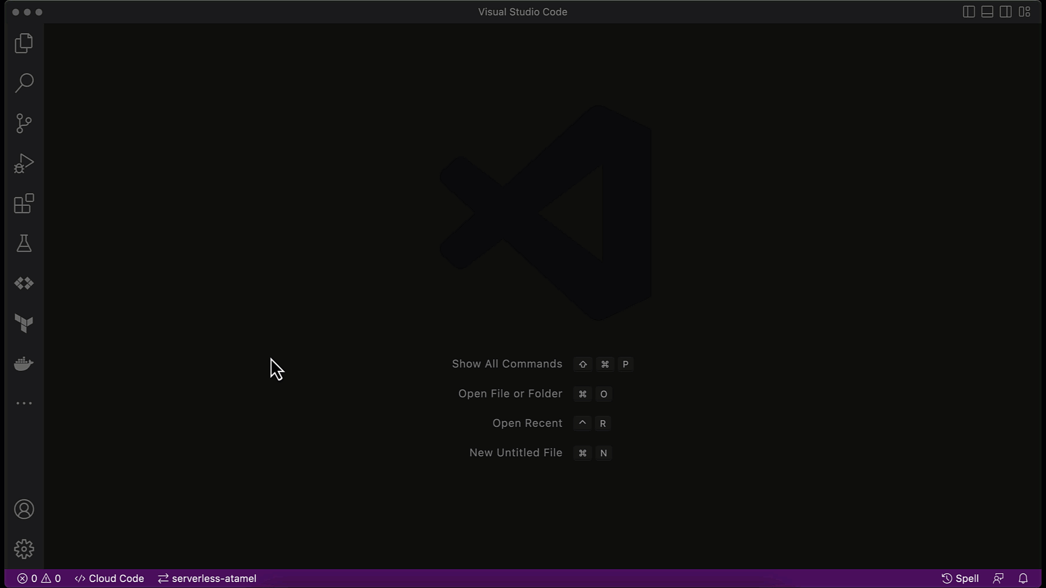Open the feedback icon in status bar
1046x588 pixels.
tap(998, 578)
